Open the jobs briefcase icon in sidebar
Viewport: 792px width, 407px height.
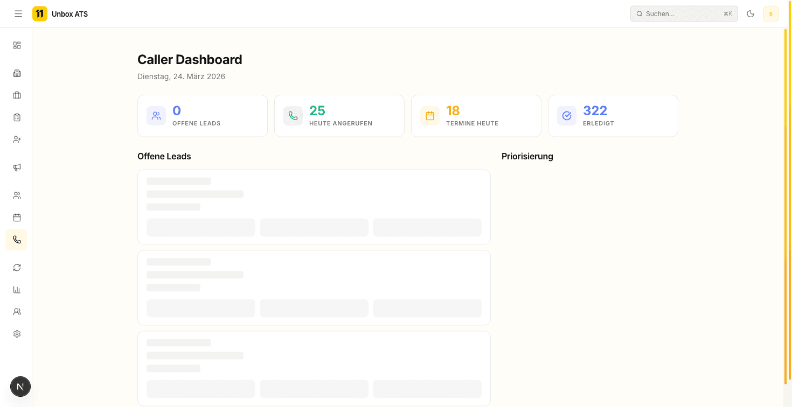click(16, 95)
